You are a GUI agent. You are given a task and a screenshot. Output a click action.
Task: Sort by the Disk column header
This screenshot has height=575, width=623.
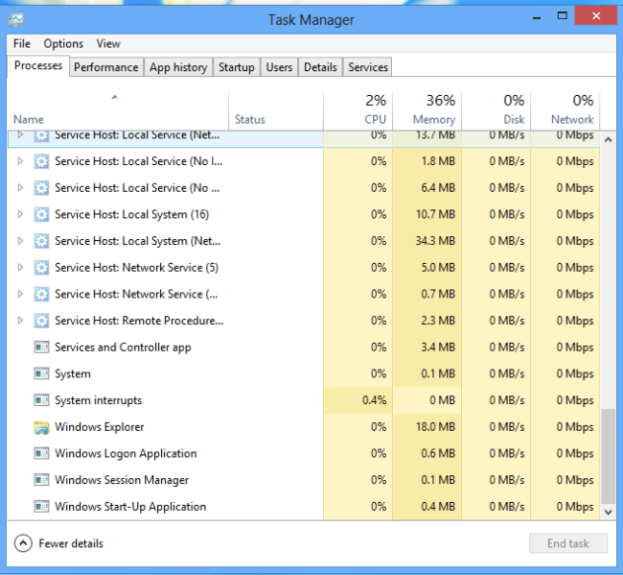pos(496,110)
